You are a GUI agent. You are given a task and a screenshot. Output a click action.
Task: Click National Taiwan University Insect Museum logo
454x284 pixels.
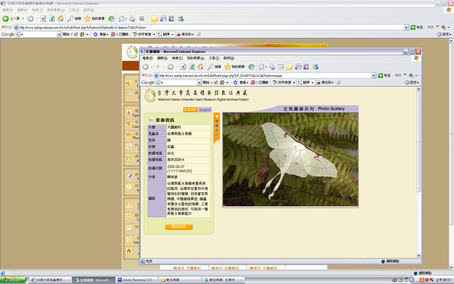point(196,95)
